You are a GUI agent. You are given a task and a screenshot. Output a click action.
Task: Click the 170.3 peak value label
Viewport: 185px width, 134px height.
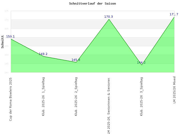[x=109, y=17]
